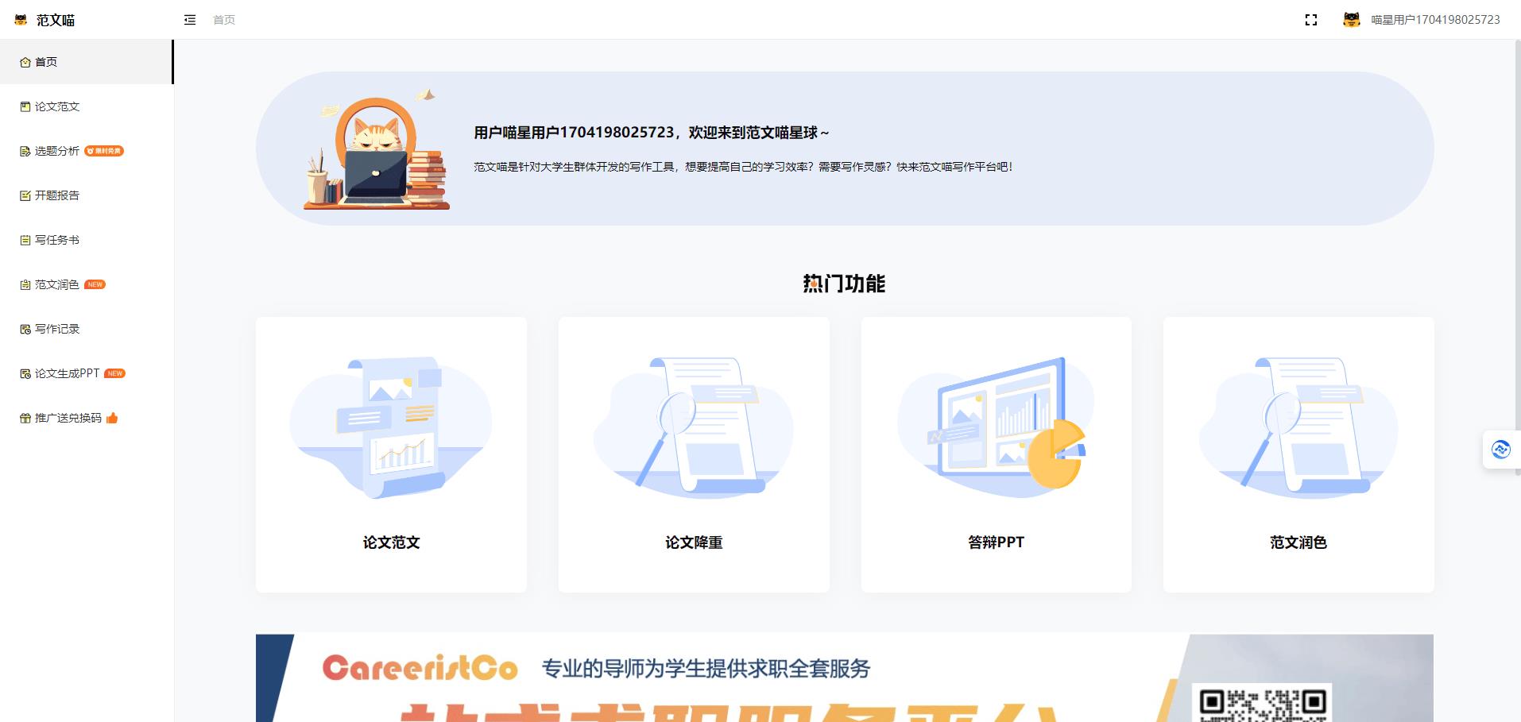1521x722 pixels.
Task: Select 范文润色 in the sidebar
Action: point(57,284)
